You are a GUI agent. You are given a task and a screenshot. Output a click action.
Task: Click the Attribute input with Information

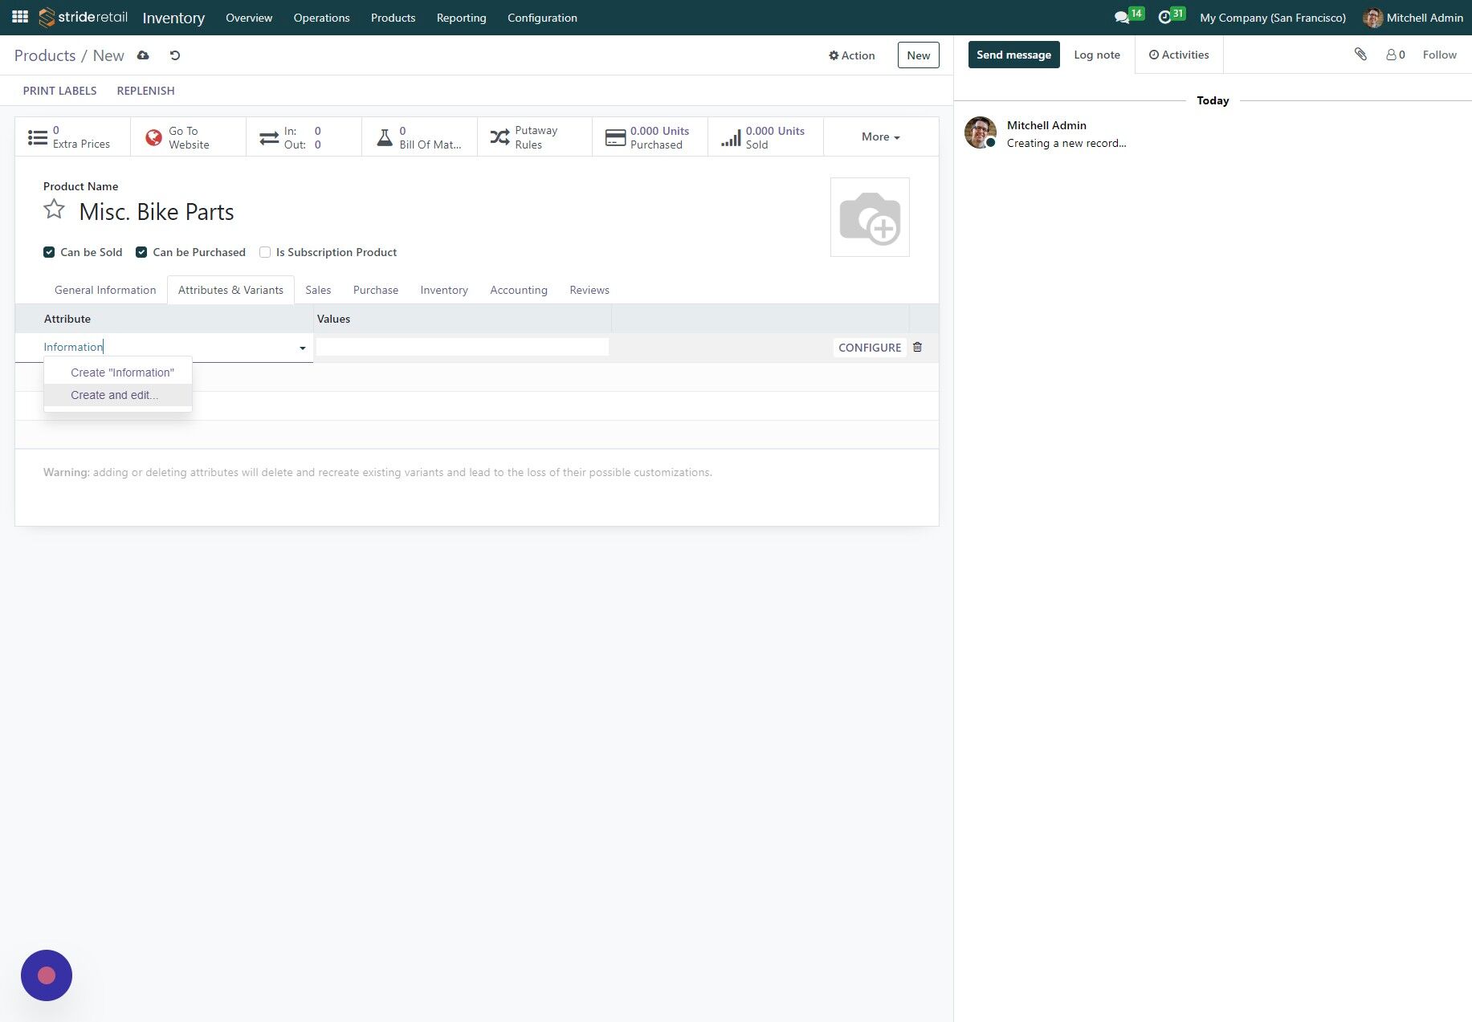[169, 347]
